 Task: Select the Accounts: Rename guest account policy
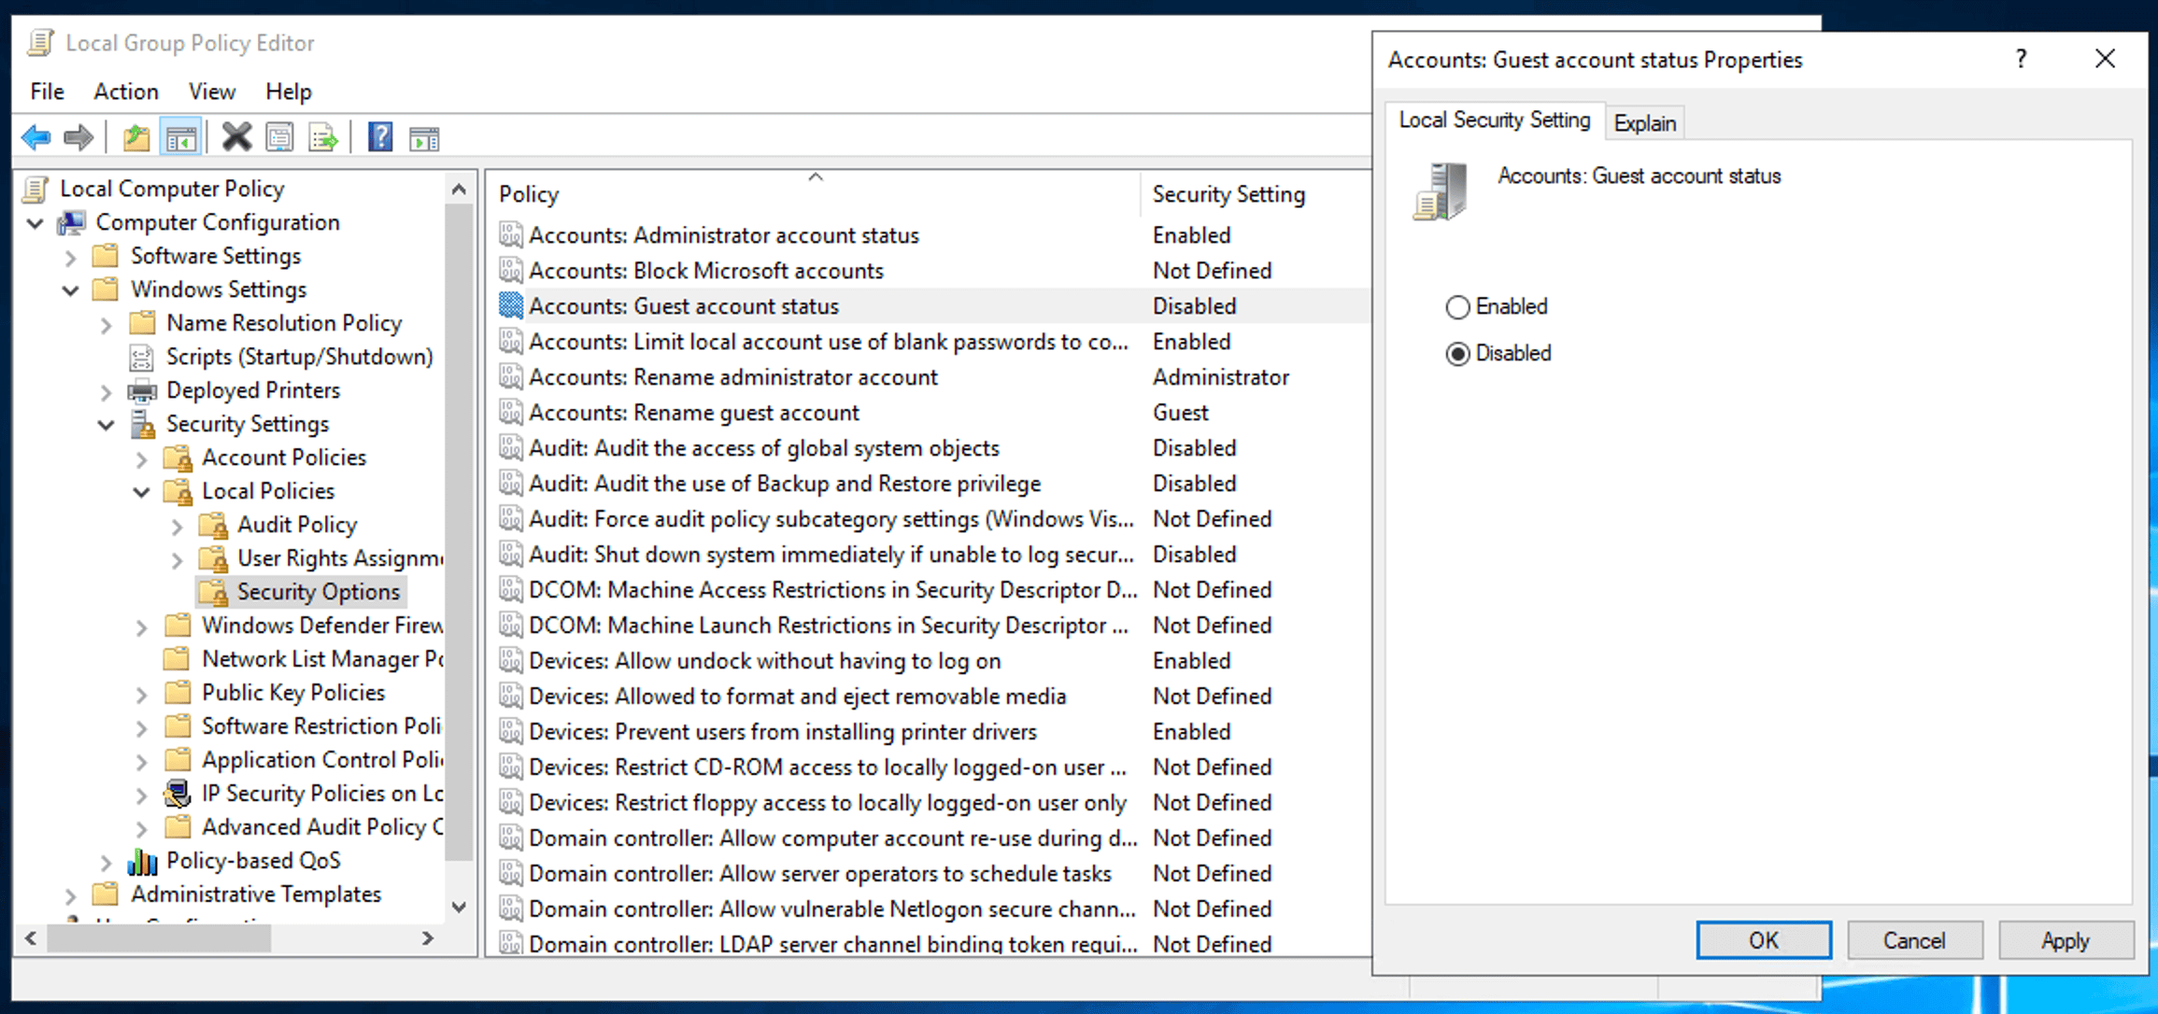click(693, 412)
